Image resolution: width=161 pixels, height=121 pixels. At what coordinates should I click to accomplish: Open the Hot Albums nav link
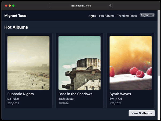click(107, 16)
